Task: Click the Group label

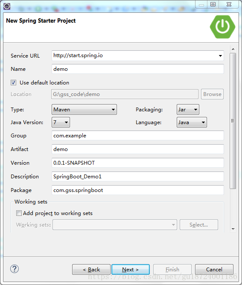Action: pyautogui.click(x=18, y=136)
